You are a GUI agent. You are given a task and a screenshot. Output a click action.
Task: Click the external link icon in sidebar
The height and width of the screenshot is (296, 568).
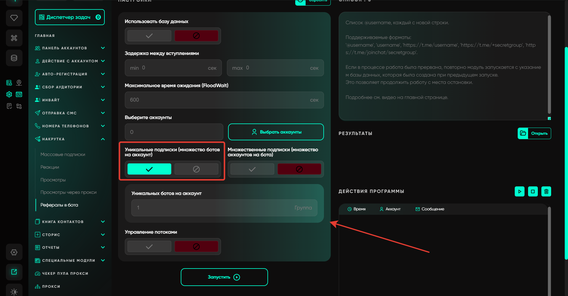[x=14, y=272]
